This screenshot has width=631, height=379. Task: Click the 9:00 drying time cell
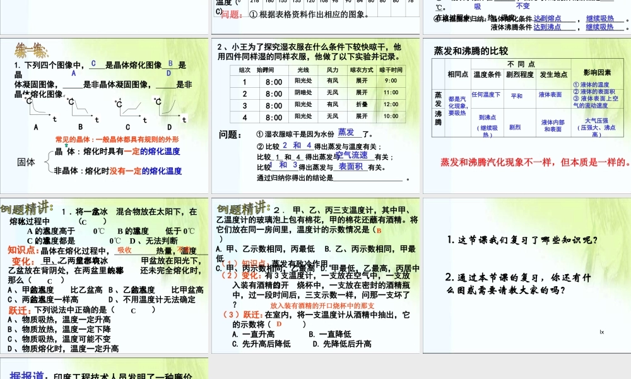(391, 81)
